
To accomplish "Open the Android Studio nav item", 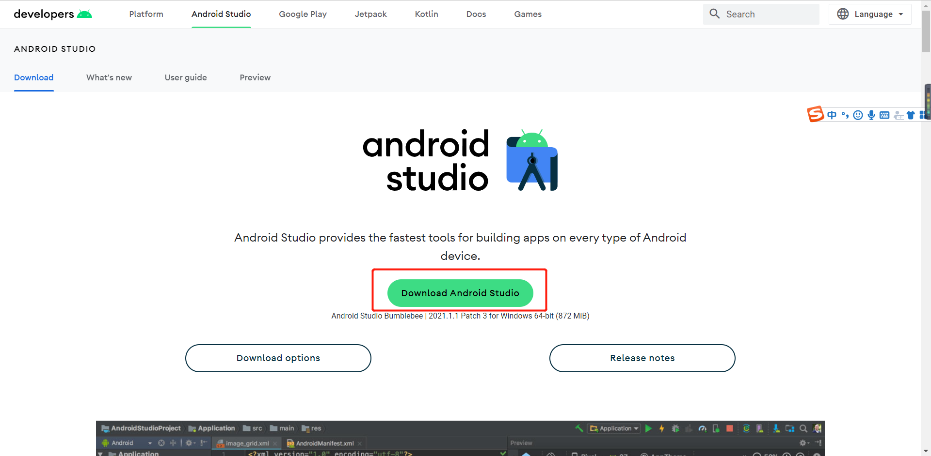I will pos(221,14).
